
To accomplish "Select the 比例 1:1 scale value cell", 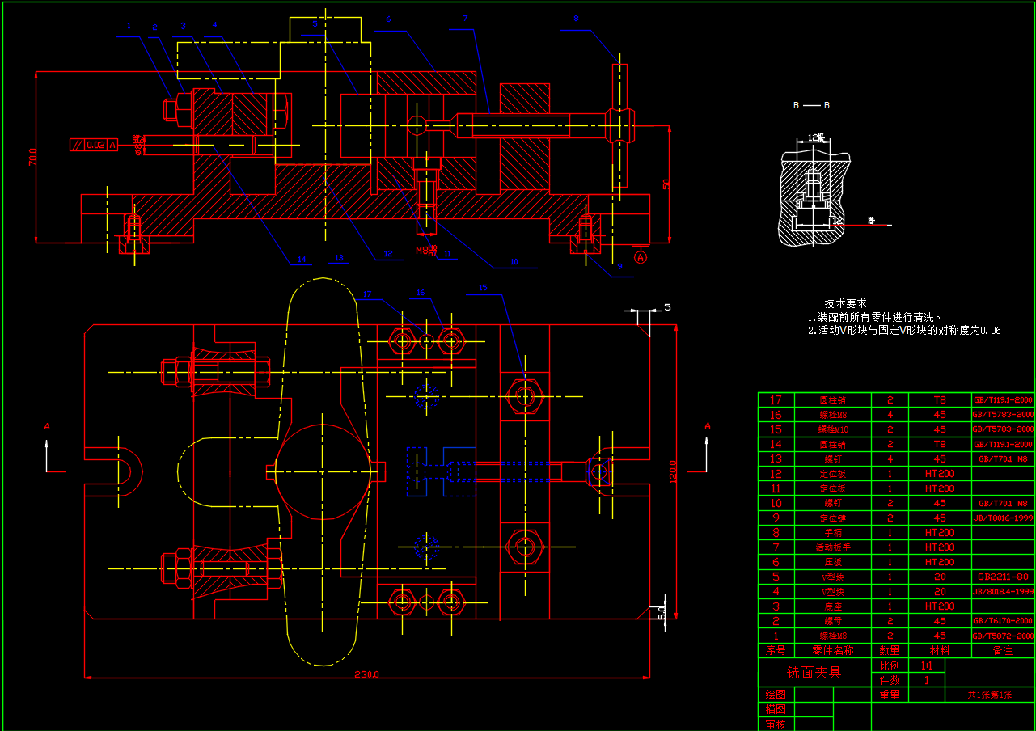I will click(x=926, y=666).
